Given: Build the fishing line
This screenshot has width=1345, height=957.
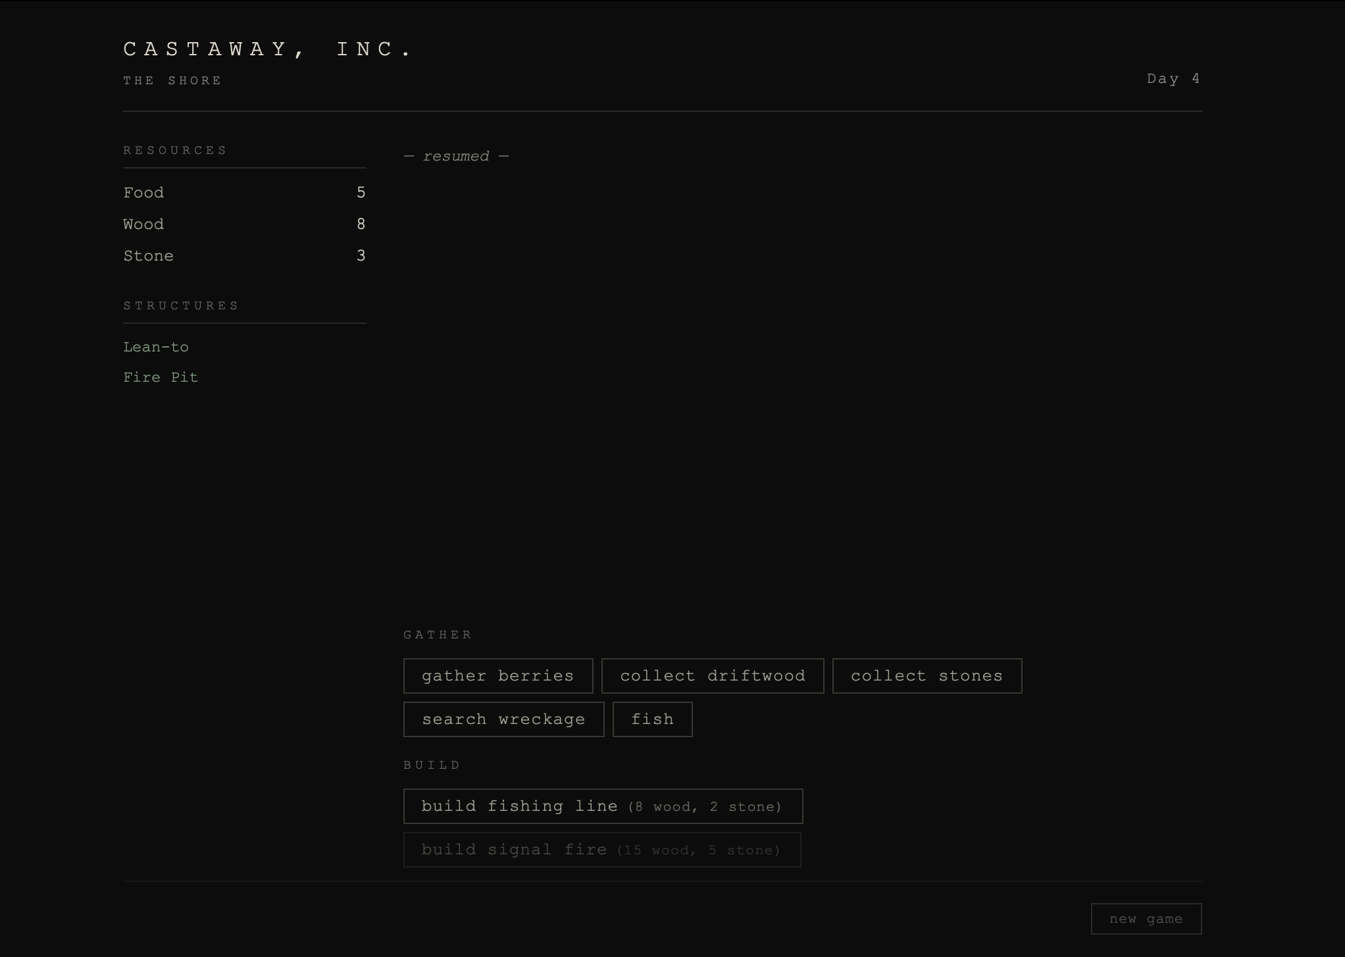Looking at the screenshot, I should [x=602, y=806].
